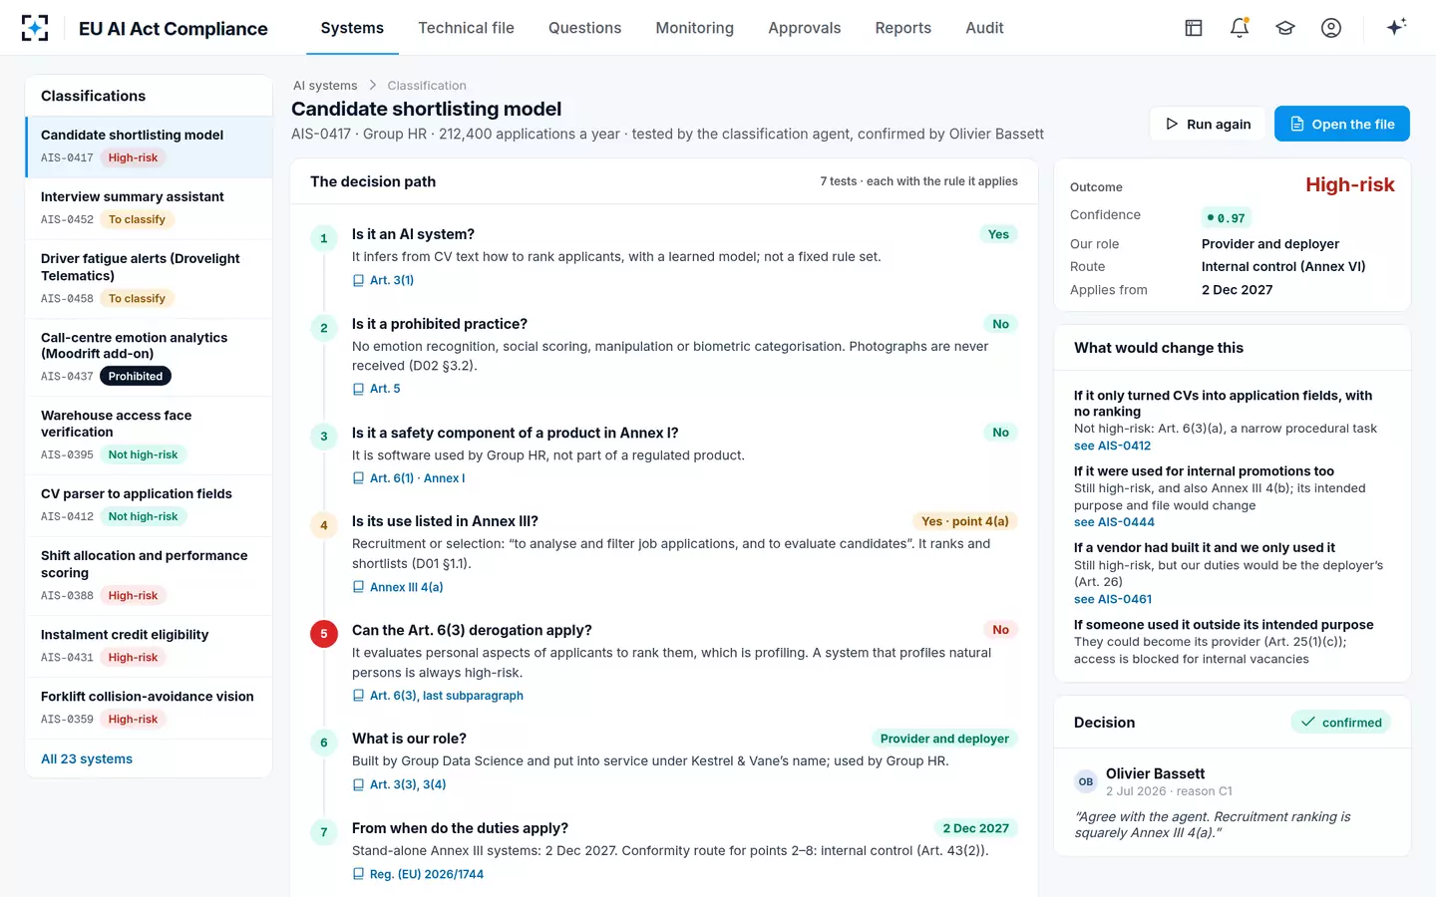Select the Systems tab
The image size is (1436, 897).
click(x=352, y=28)
